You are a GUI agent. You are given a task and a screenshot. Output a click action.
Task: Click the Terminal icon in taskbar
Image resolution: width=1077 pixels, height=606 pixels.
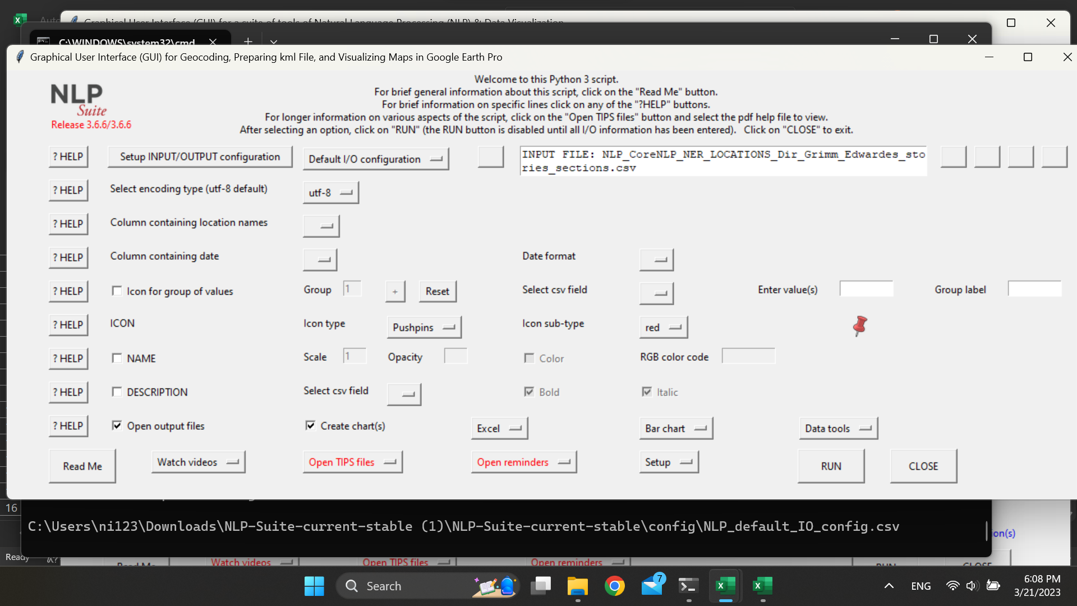(x=688, y=586)
